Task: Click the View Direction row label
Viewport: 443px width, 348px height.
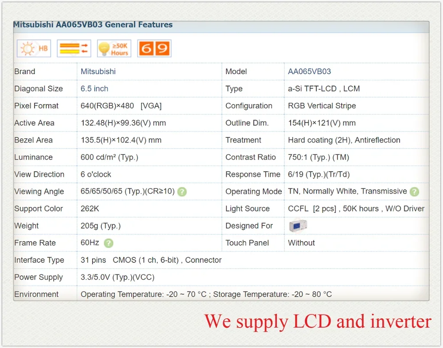Action: 39,174
